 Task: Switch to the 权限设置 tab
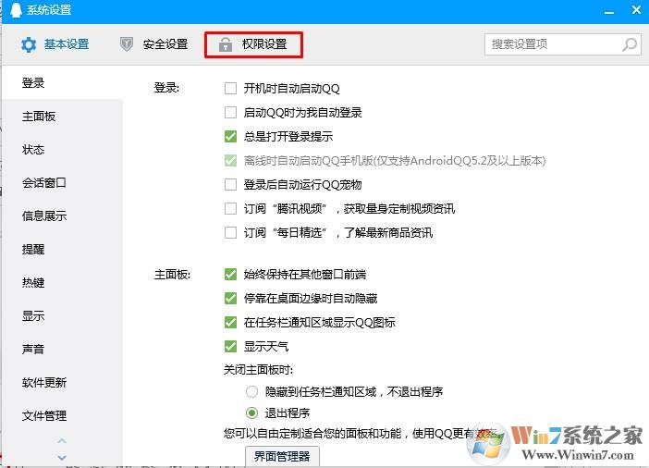(x=253, y=44)
